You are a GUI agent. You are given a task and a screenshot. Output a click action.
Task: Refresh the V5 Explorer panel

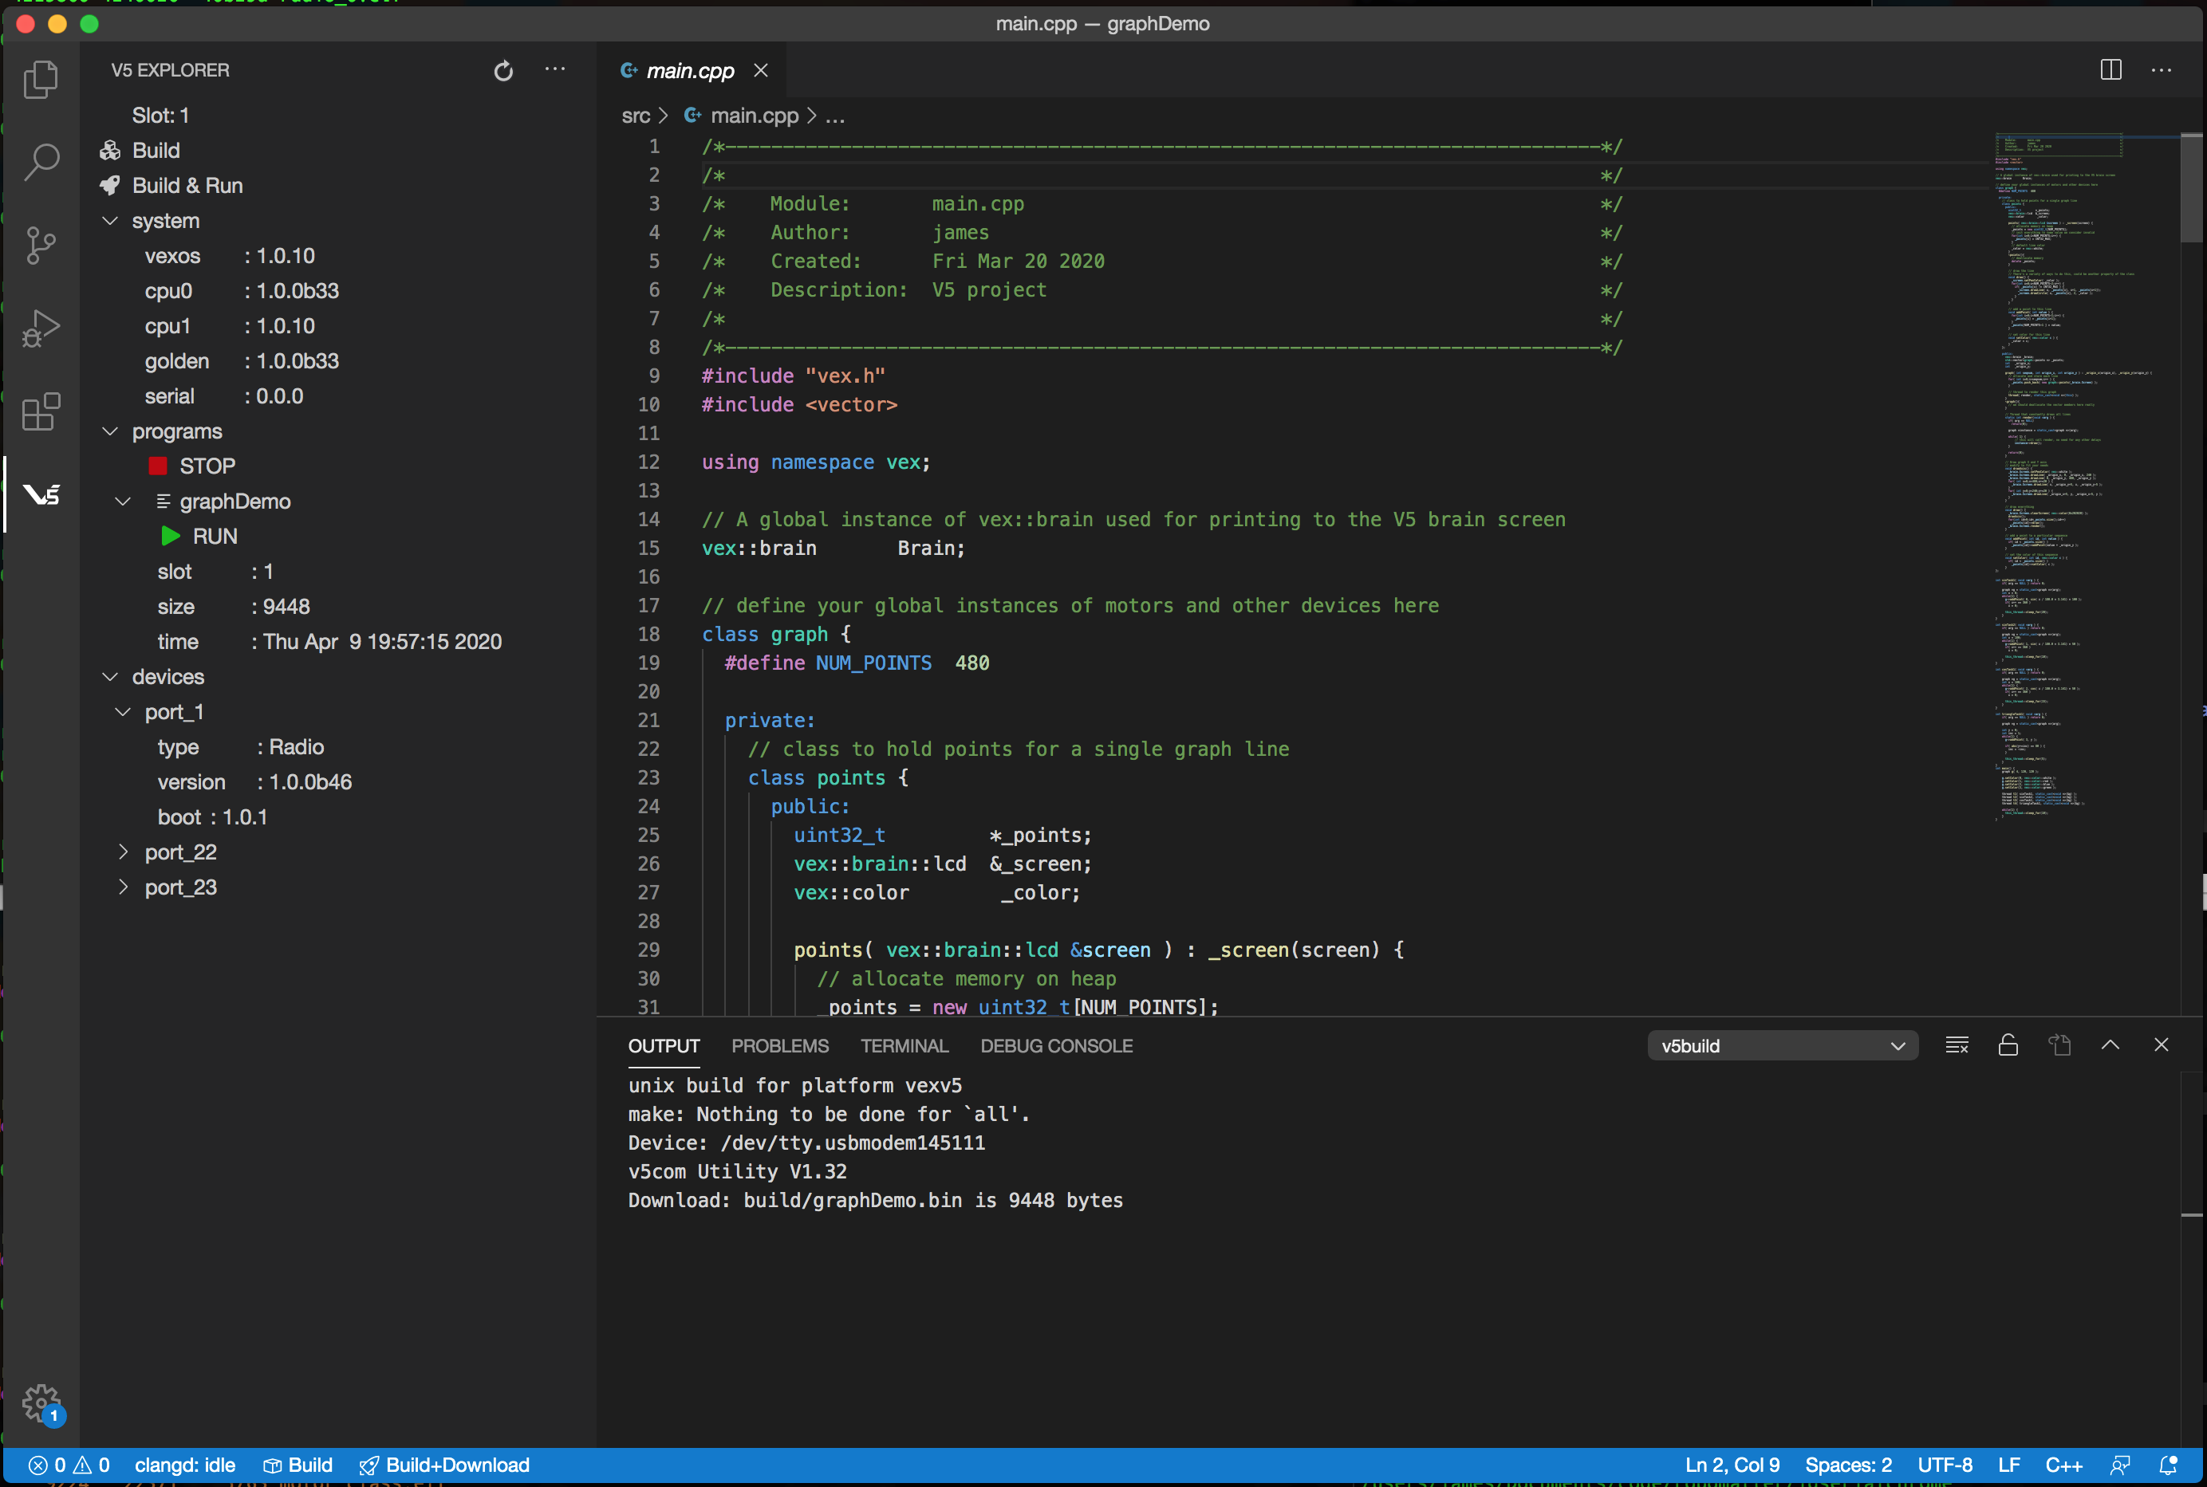503,70
